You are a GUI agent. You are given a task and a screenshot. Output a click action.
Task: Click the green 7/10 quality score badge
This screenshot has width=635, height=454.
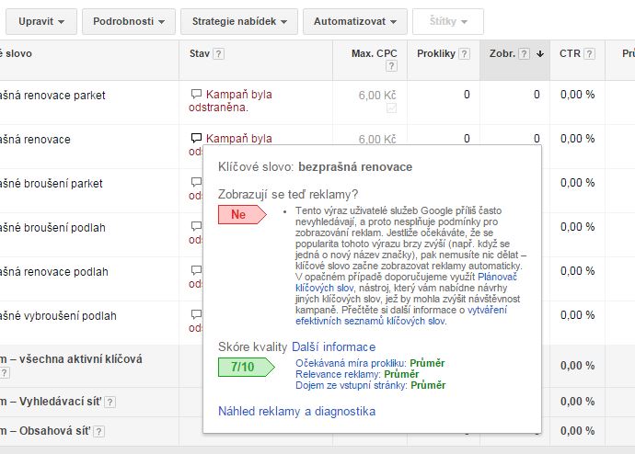247,367
